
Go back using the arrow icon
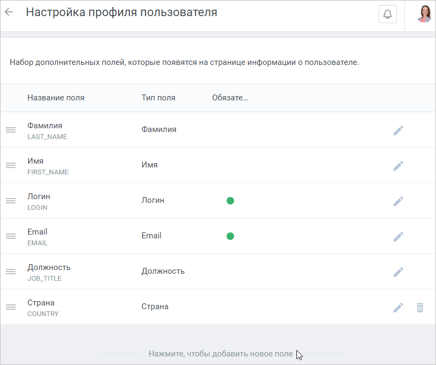point(9,12)
